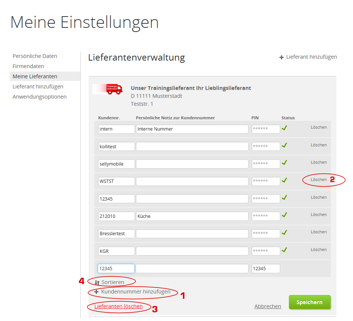Open Firmendaten settings section
The image size is (353, 321).
point(28,66)
